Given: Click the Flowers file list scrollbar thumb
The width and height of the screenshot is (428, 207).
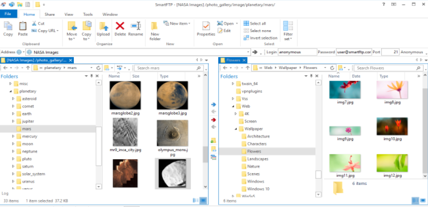Looking at the screenshot, I should tap(425, 131).
